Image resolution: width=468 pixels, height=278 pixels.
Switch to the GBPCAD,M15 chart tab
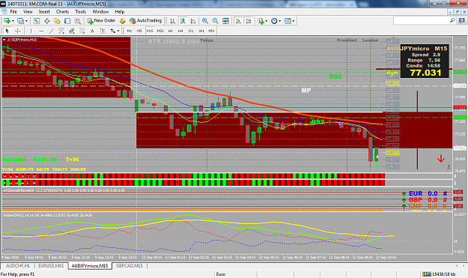[x=130, y=266]
